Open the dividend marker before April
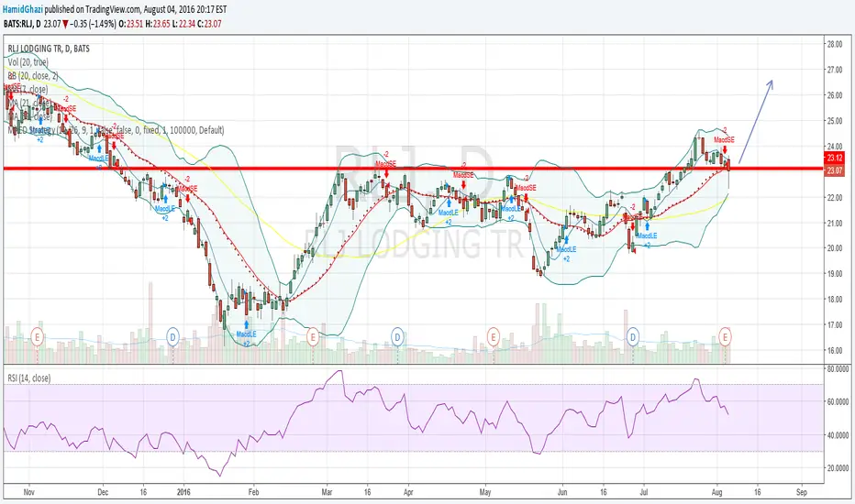 [x=397, y=337]
